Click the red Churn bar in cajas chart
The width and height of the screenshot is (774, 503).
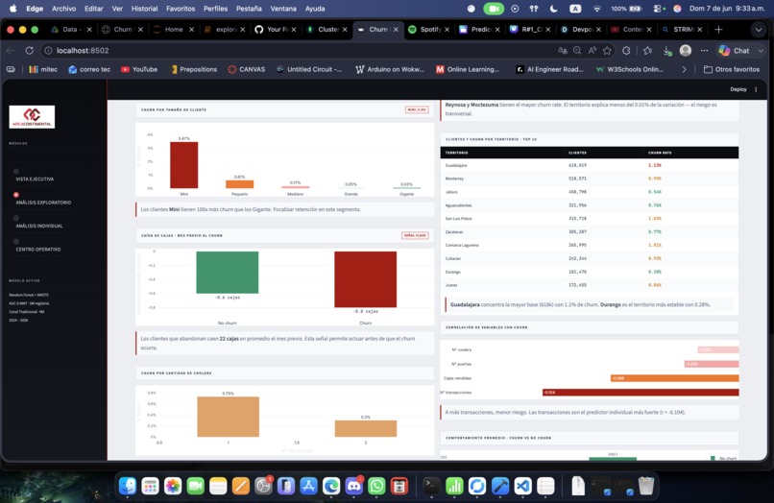(x=365, y=279)
